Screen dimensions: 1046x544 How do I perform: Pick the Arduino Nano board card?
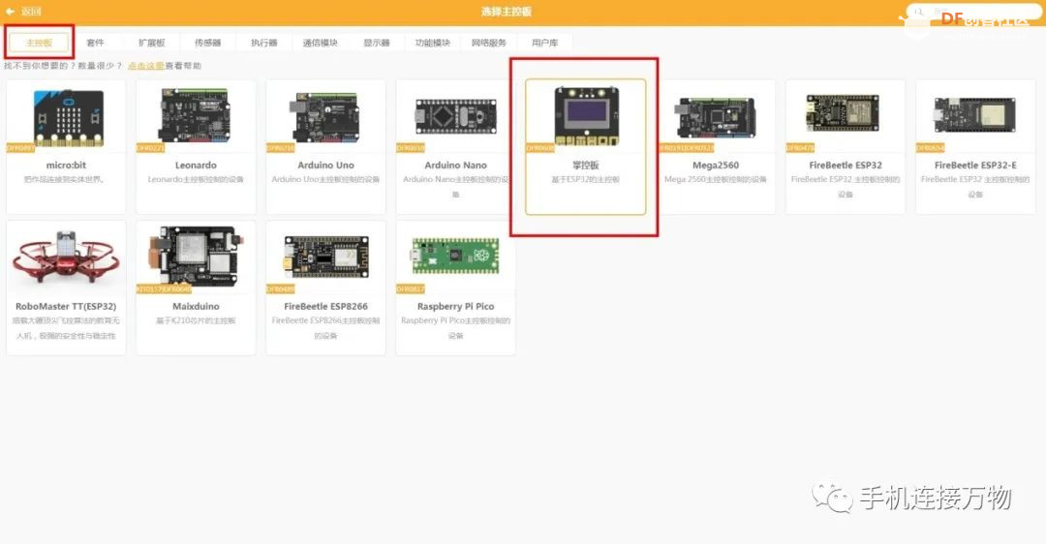click(x=455, y=147)
